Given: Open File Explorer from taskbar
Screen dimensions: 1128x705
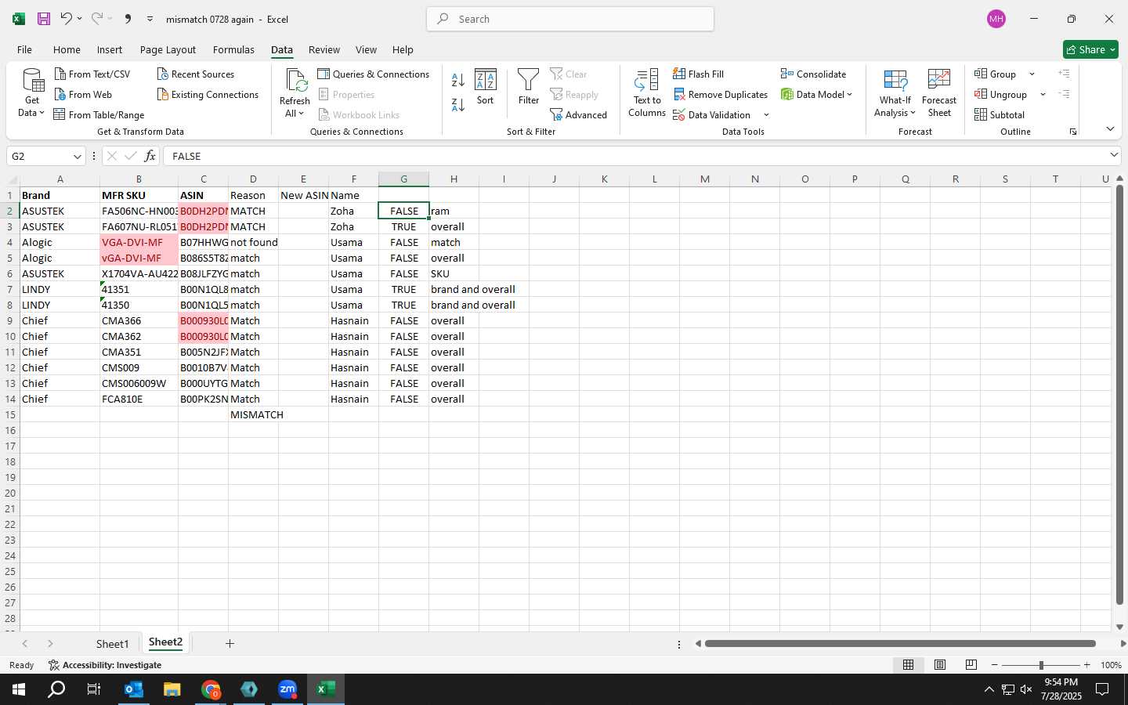Looking at the screenshot, I should pyautogui.click(x=172, y=689).
